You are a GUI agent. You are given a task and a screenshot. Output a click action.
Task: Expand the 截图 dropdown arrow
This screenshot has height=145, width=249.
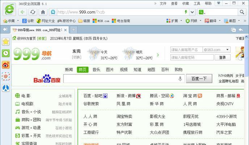tap(239, 21)
